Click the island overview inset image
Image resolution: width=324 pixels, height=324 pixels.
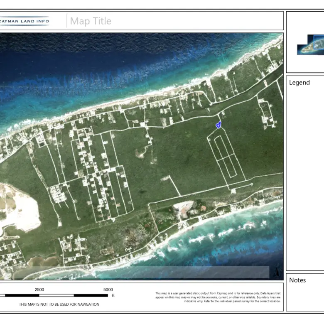[310, 45]
